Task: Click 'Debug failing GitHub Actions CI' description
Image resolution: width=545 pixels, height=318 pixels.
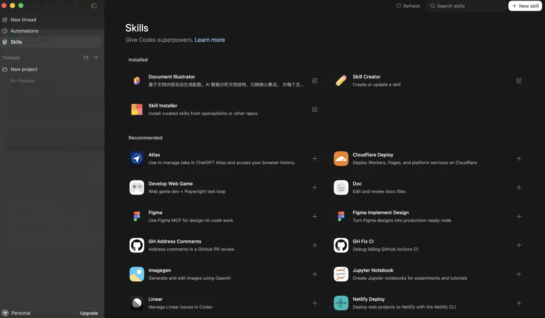Action: pyautogui.click(x=385, y=249)
